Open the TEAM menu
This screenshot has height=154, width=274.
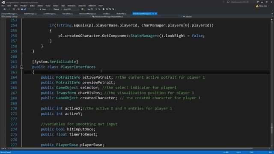[x=48, y=6]
